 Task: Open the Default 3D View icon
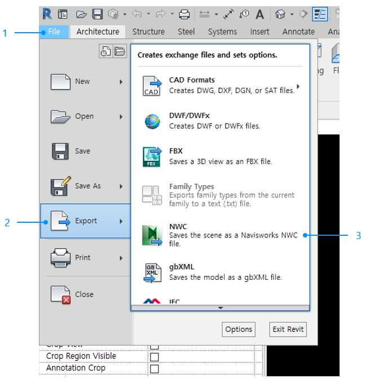[280, 14]
